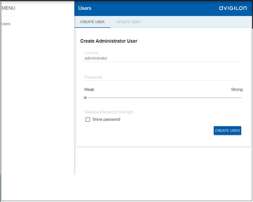Switch to the CREATE USER tab
Image resolution: width=253 pixels, height=202 pixels.
(92, 22)
